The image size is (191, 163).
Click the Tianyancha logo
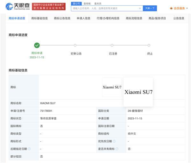pos(18,6)
